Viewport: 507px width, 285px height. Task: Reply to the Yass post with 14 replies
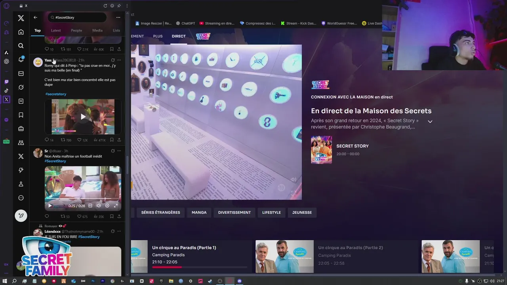[x=49, y=140]
